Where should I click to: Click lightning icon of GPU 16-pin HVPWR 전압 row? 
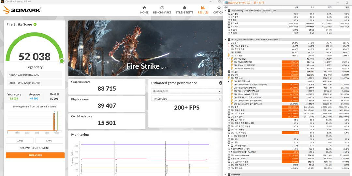232,68
